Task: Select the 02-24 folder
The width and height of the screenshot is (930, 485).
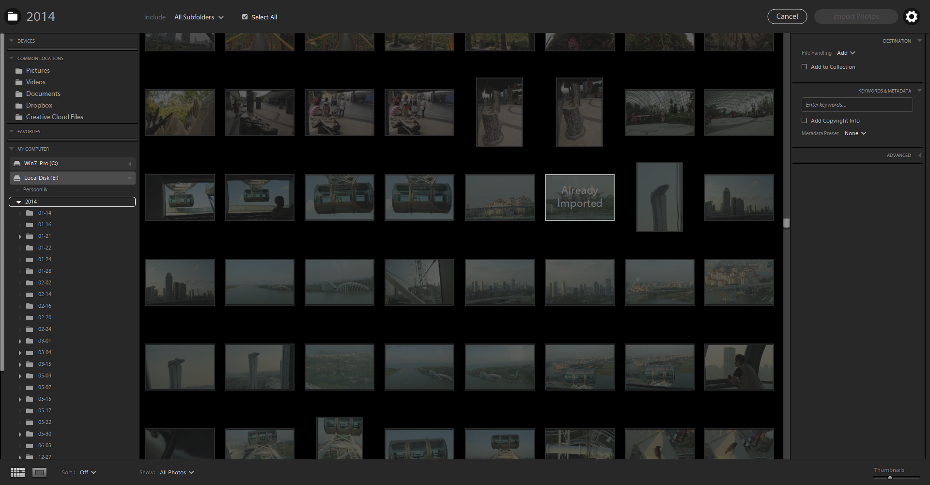Action: pyautogui.click(x=45, y=329)
